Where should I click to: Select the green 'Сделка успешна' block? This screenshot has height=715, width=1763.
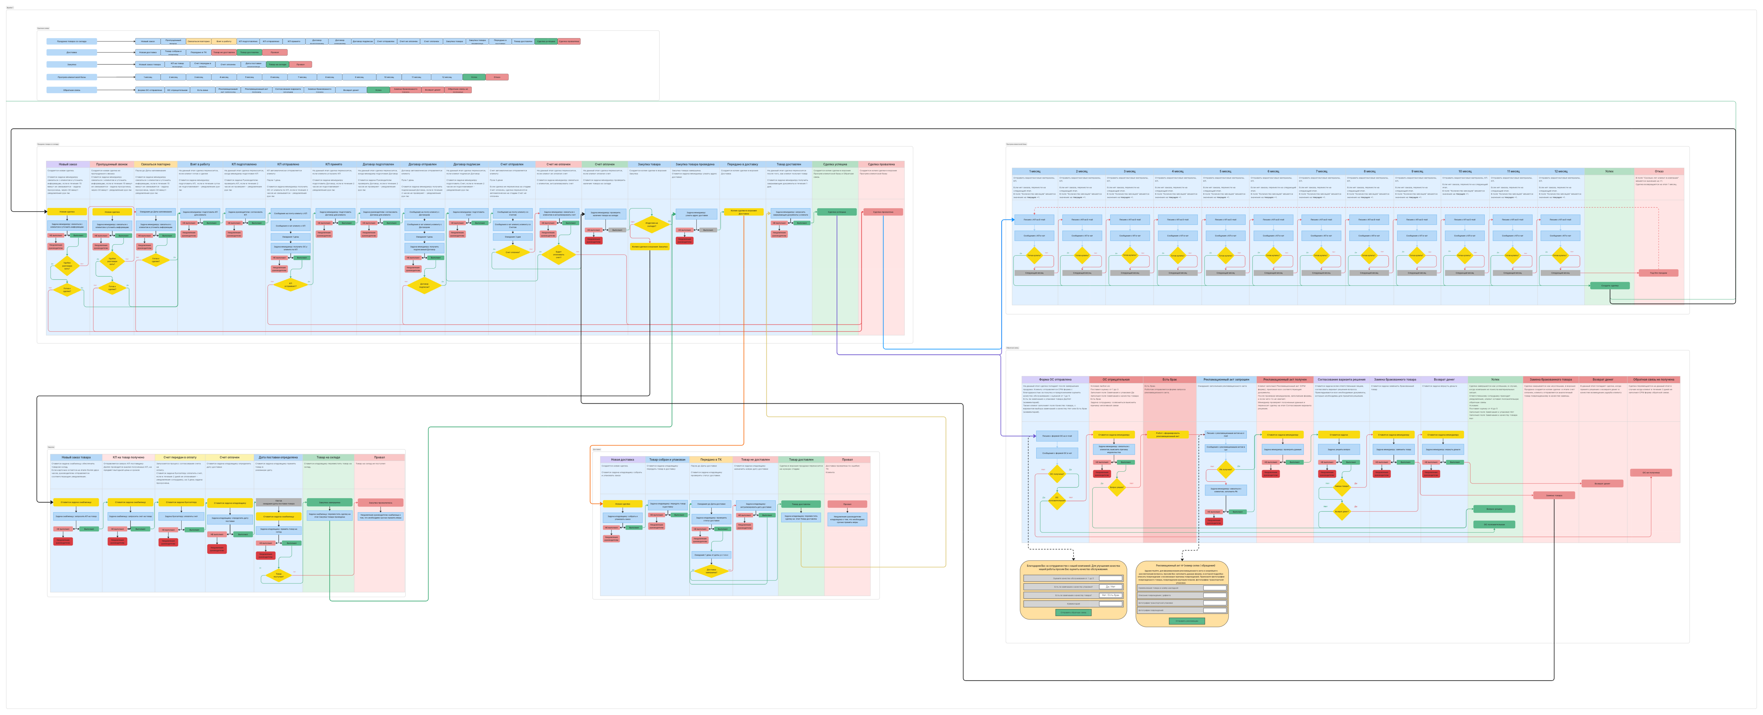(837, 212)
